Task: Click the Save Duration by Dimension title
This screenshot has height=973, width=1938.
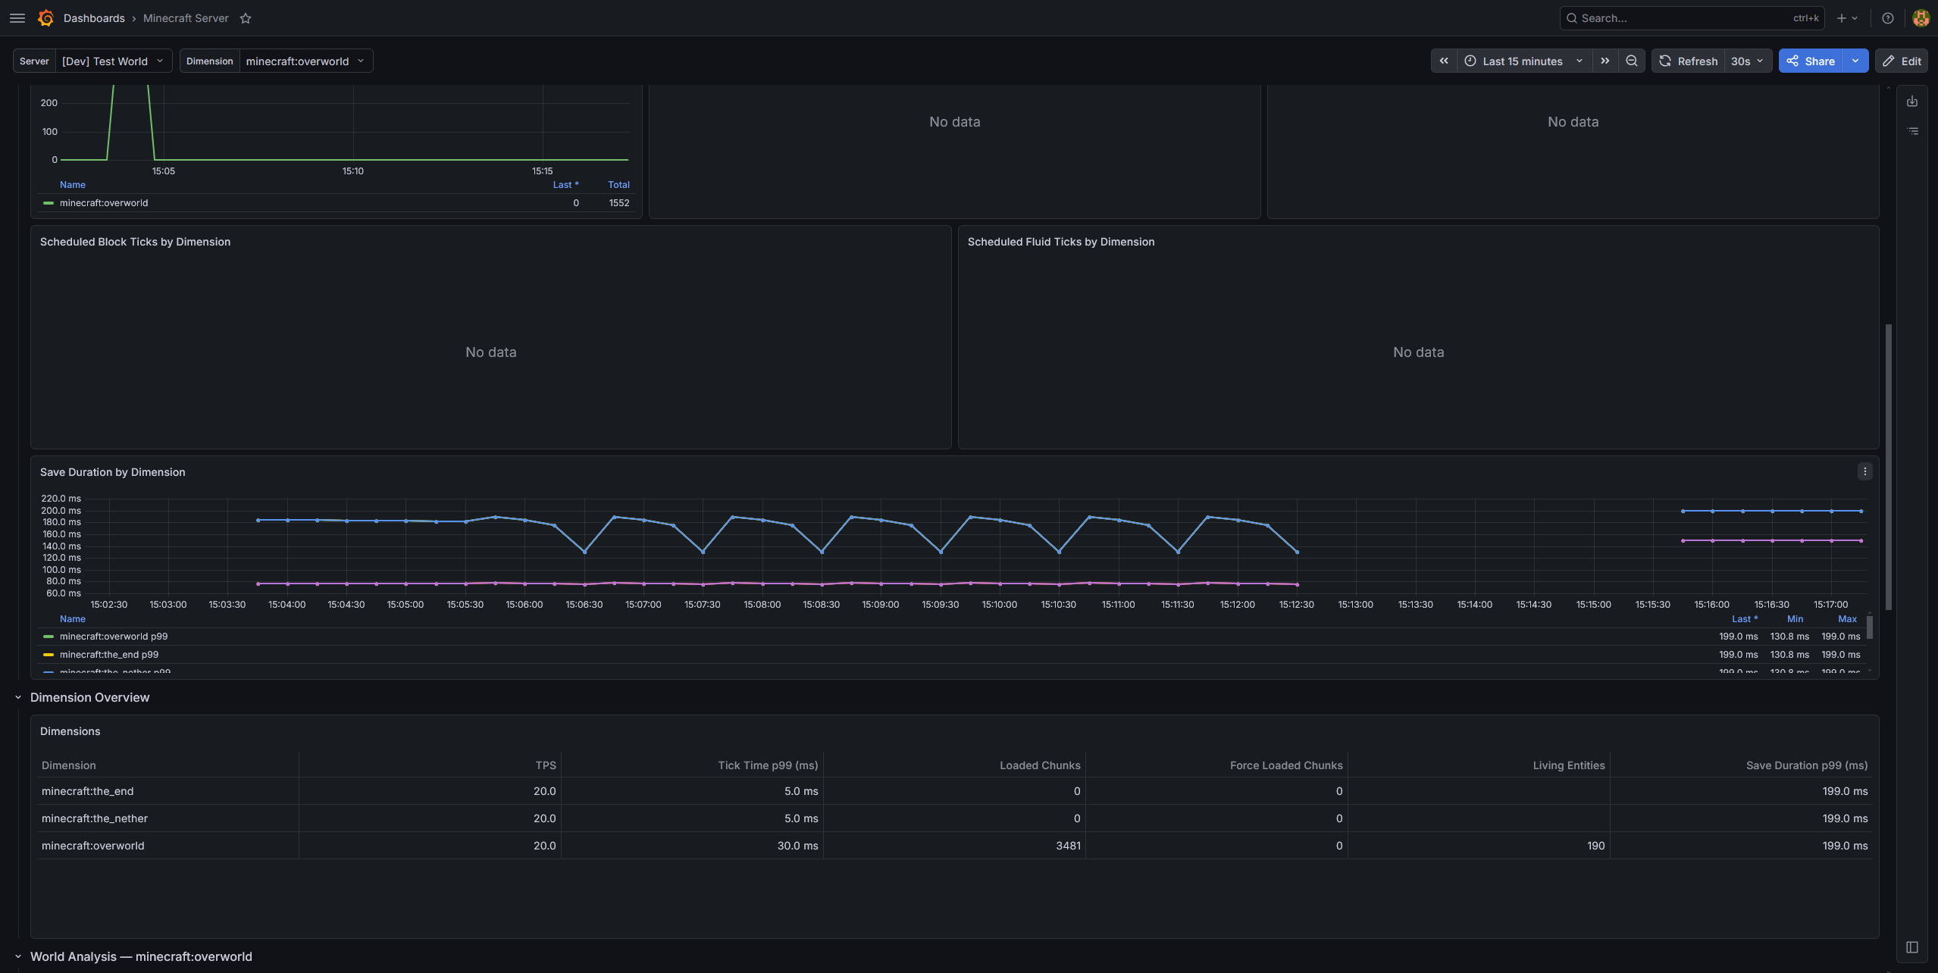Action: 112,472
